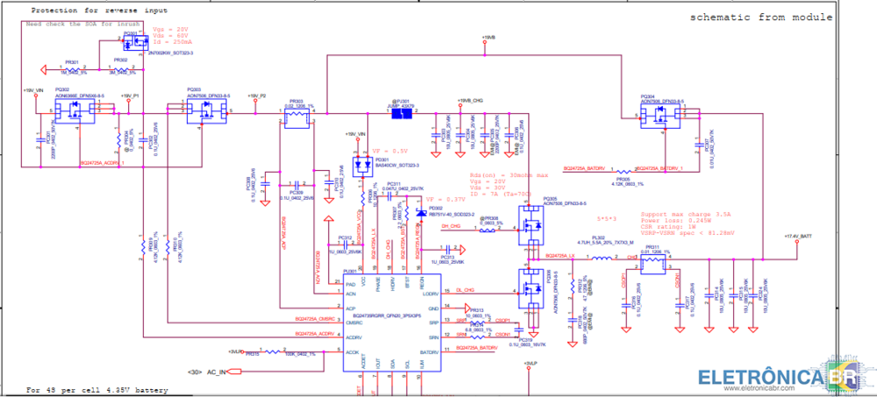The width and height of the screenshot is (877, 397).
Task: Click the PL302 4.7UH inductor symbol
Action: (600, 258)
